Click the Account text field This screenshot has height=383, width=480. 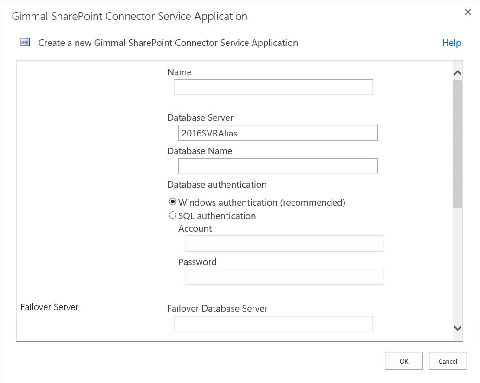pyautogui.click(x=284, y=243)
